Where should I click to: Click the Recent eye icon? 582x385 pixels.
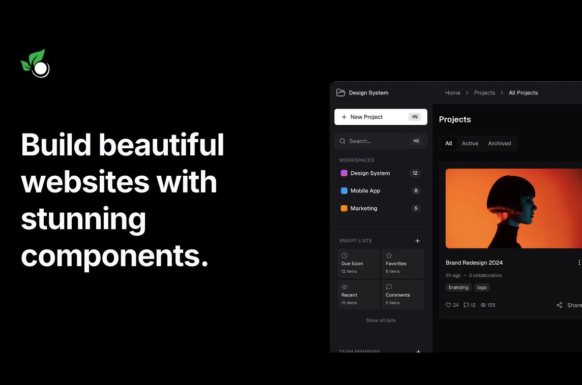click(x=344, y=287)
